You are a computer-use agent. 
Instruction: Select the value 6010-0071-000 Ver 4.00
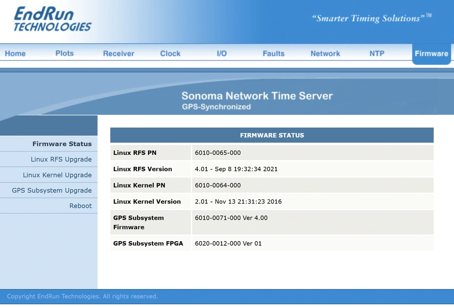point(232,218)
